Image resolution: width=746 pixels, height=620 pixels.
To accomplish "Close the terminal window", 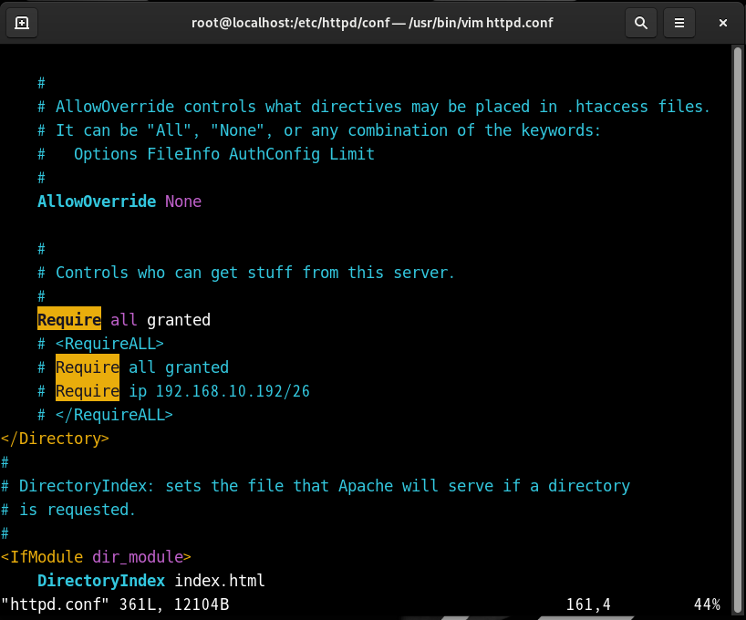I will click(722, 23).
